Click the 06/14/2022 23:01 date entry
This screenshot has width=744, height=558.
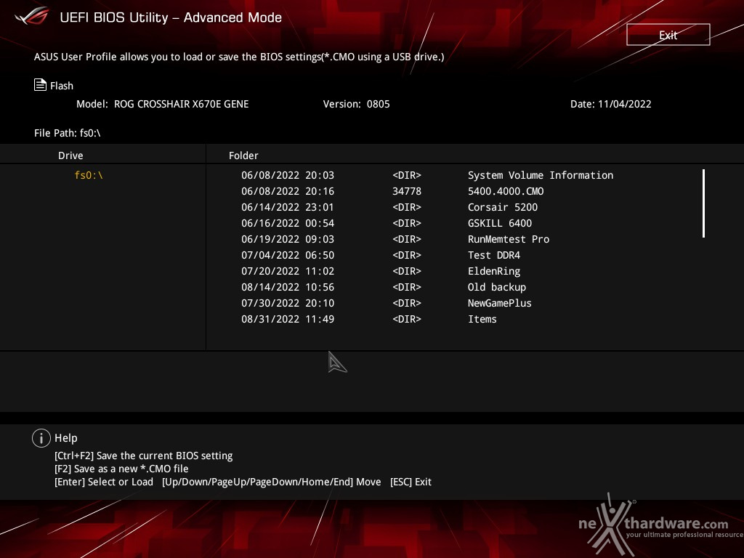(288, 207)
